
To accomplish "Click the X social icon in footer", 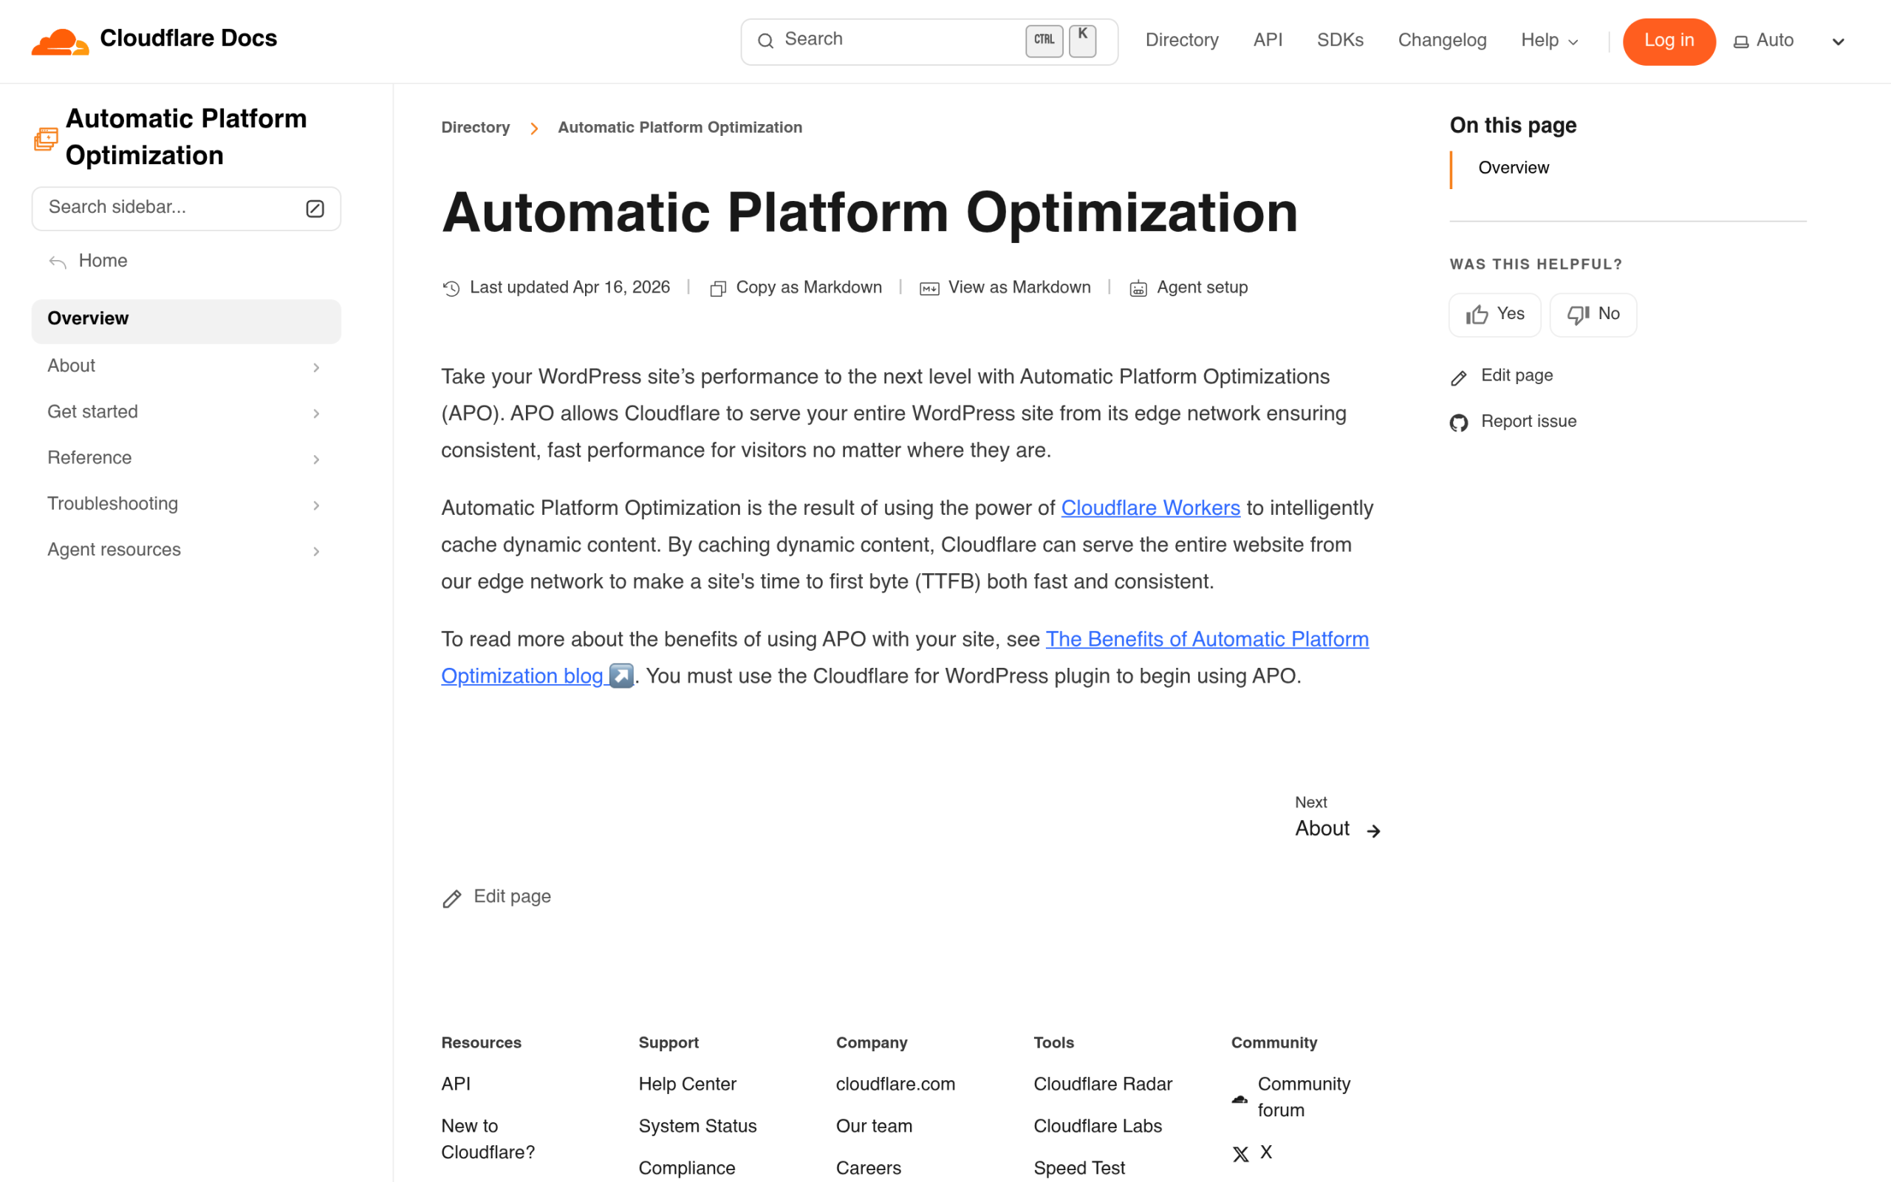I will click(1240, 1154).
